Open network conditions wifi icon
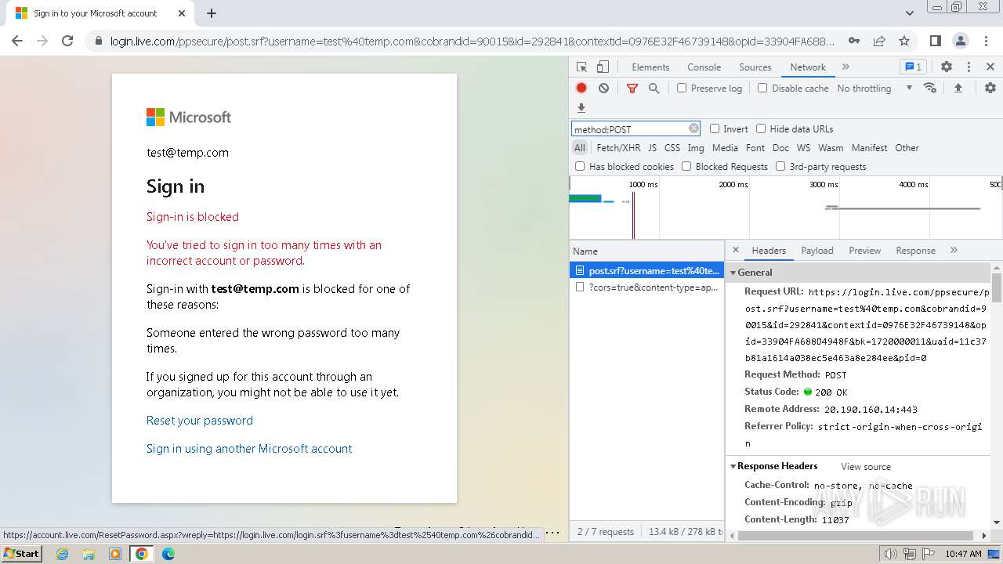Screen dimensions: 1003x564 click(930, 88)
